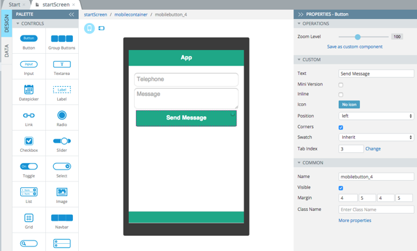The height and width of the screenshot is (251, 417).
Task: Click the Text property field
Action: (376, 74)
